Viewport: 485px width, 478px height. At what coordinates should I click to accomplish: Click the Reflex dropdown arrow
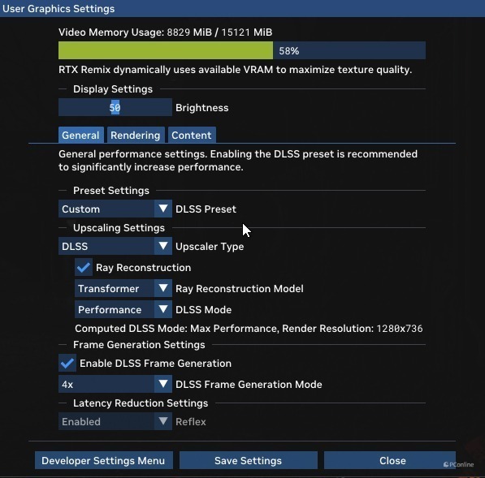[x=163, y=421]
